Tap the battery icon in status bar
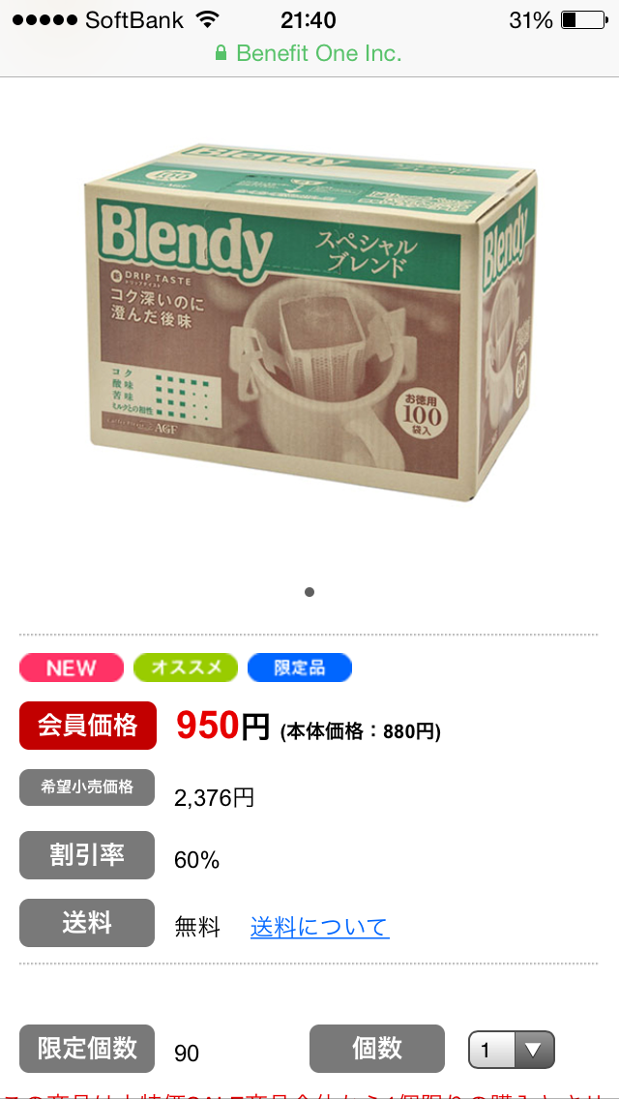The image size is (619, 1099). tap(584, 20)
